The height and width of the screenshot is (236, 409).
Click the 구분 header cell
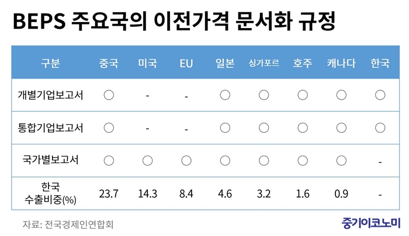point(51,64)
